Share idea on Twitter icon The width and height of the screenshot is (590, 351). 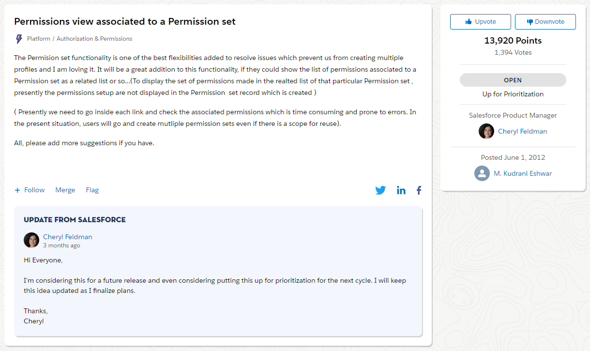click(x=380, y=190)
